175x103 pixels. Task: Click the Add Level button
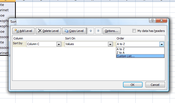pos(23,31)
